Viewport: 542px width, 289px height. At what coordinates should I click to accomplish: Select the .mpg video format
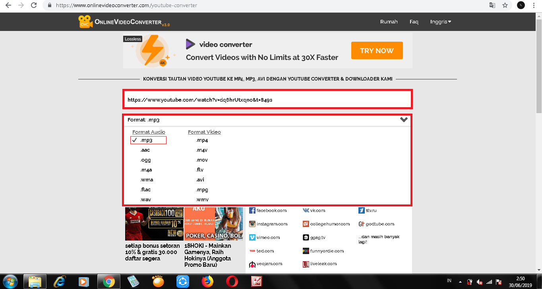[202, 190]
